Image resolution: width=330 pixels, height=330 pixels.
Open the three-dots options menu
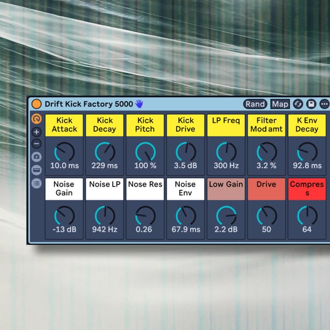[324, 104]
